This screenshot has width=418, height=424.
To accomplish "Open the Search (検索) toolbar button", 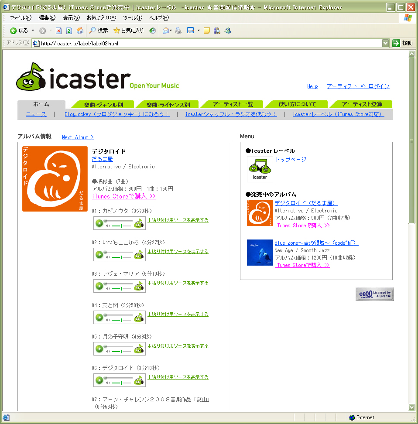I will 99,31.
